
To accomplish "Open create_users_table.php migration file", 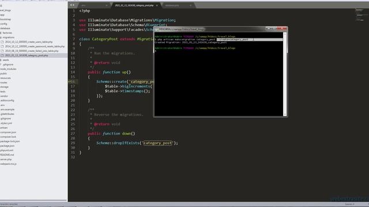I will point(29,42).
